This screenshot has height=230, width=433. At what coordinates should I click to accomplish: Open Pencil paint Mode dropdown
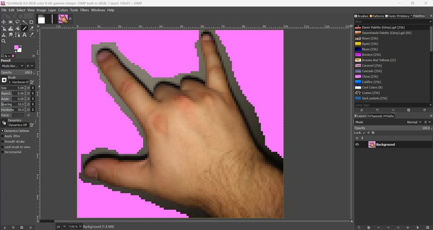tap(13, 66)
